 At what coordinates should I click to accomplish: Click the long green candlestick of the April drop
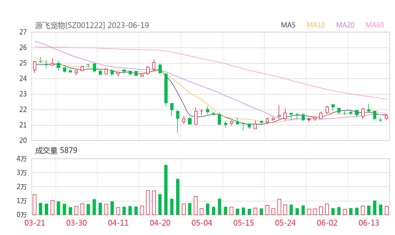coord(166,89)
